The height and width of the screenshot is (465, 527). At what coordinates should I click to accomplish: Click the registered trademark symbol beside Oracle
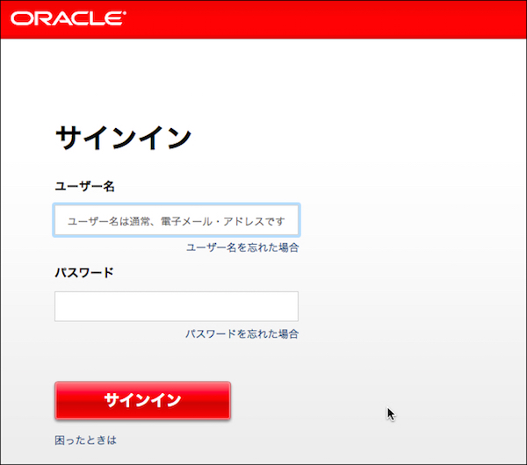click(x=124, y=14)
